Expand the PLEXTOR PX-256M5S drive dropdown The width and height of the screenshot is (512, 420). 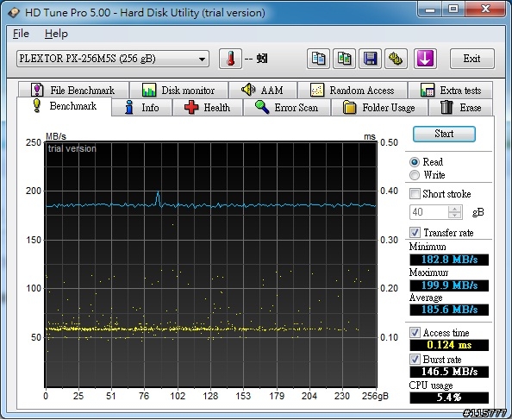click(x=113, y=59)
